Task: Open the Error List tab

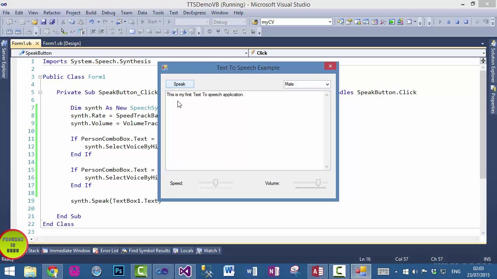Action: point(106,251)
